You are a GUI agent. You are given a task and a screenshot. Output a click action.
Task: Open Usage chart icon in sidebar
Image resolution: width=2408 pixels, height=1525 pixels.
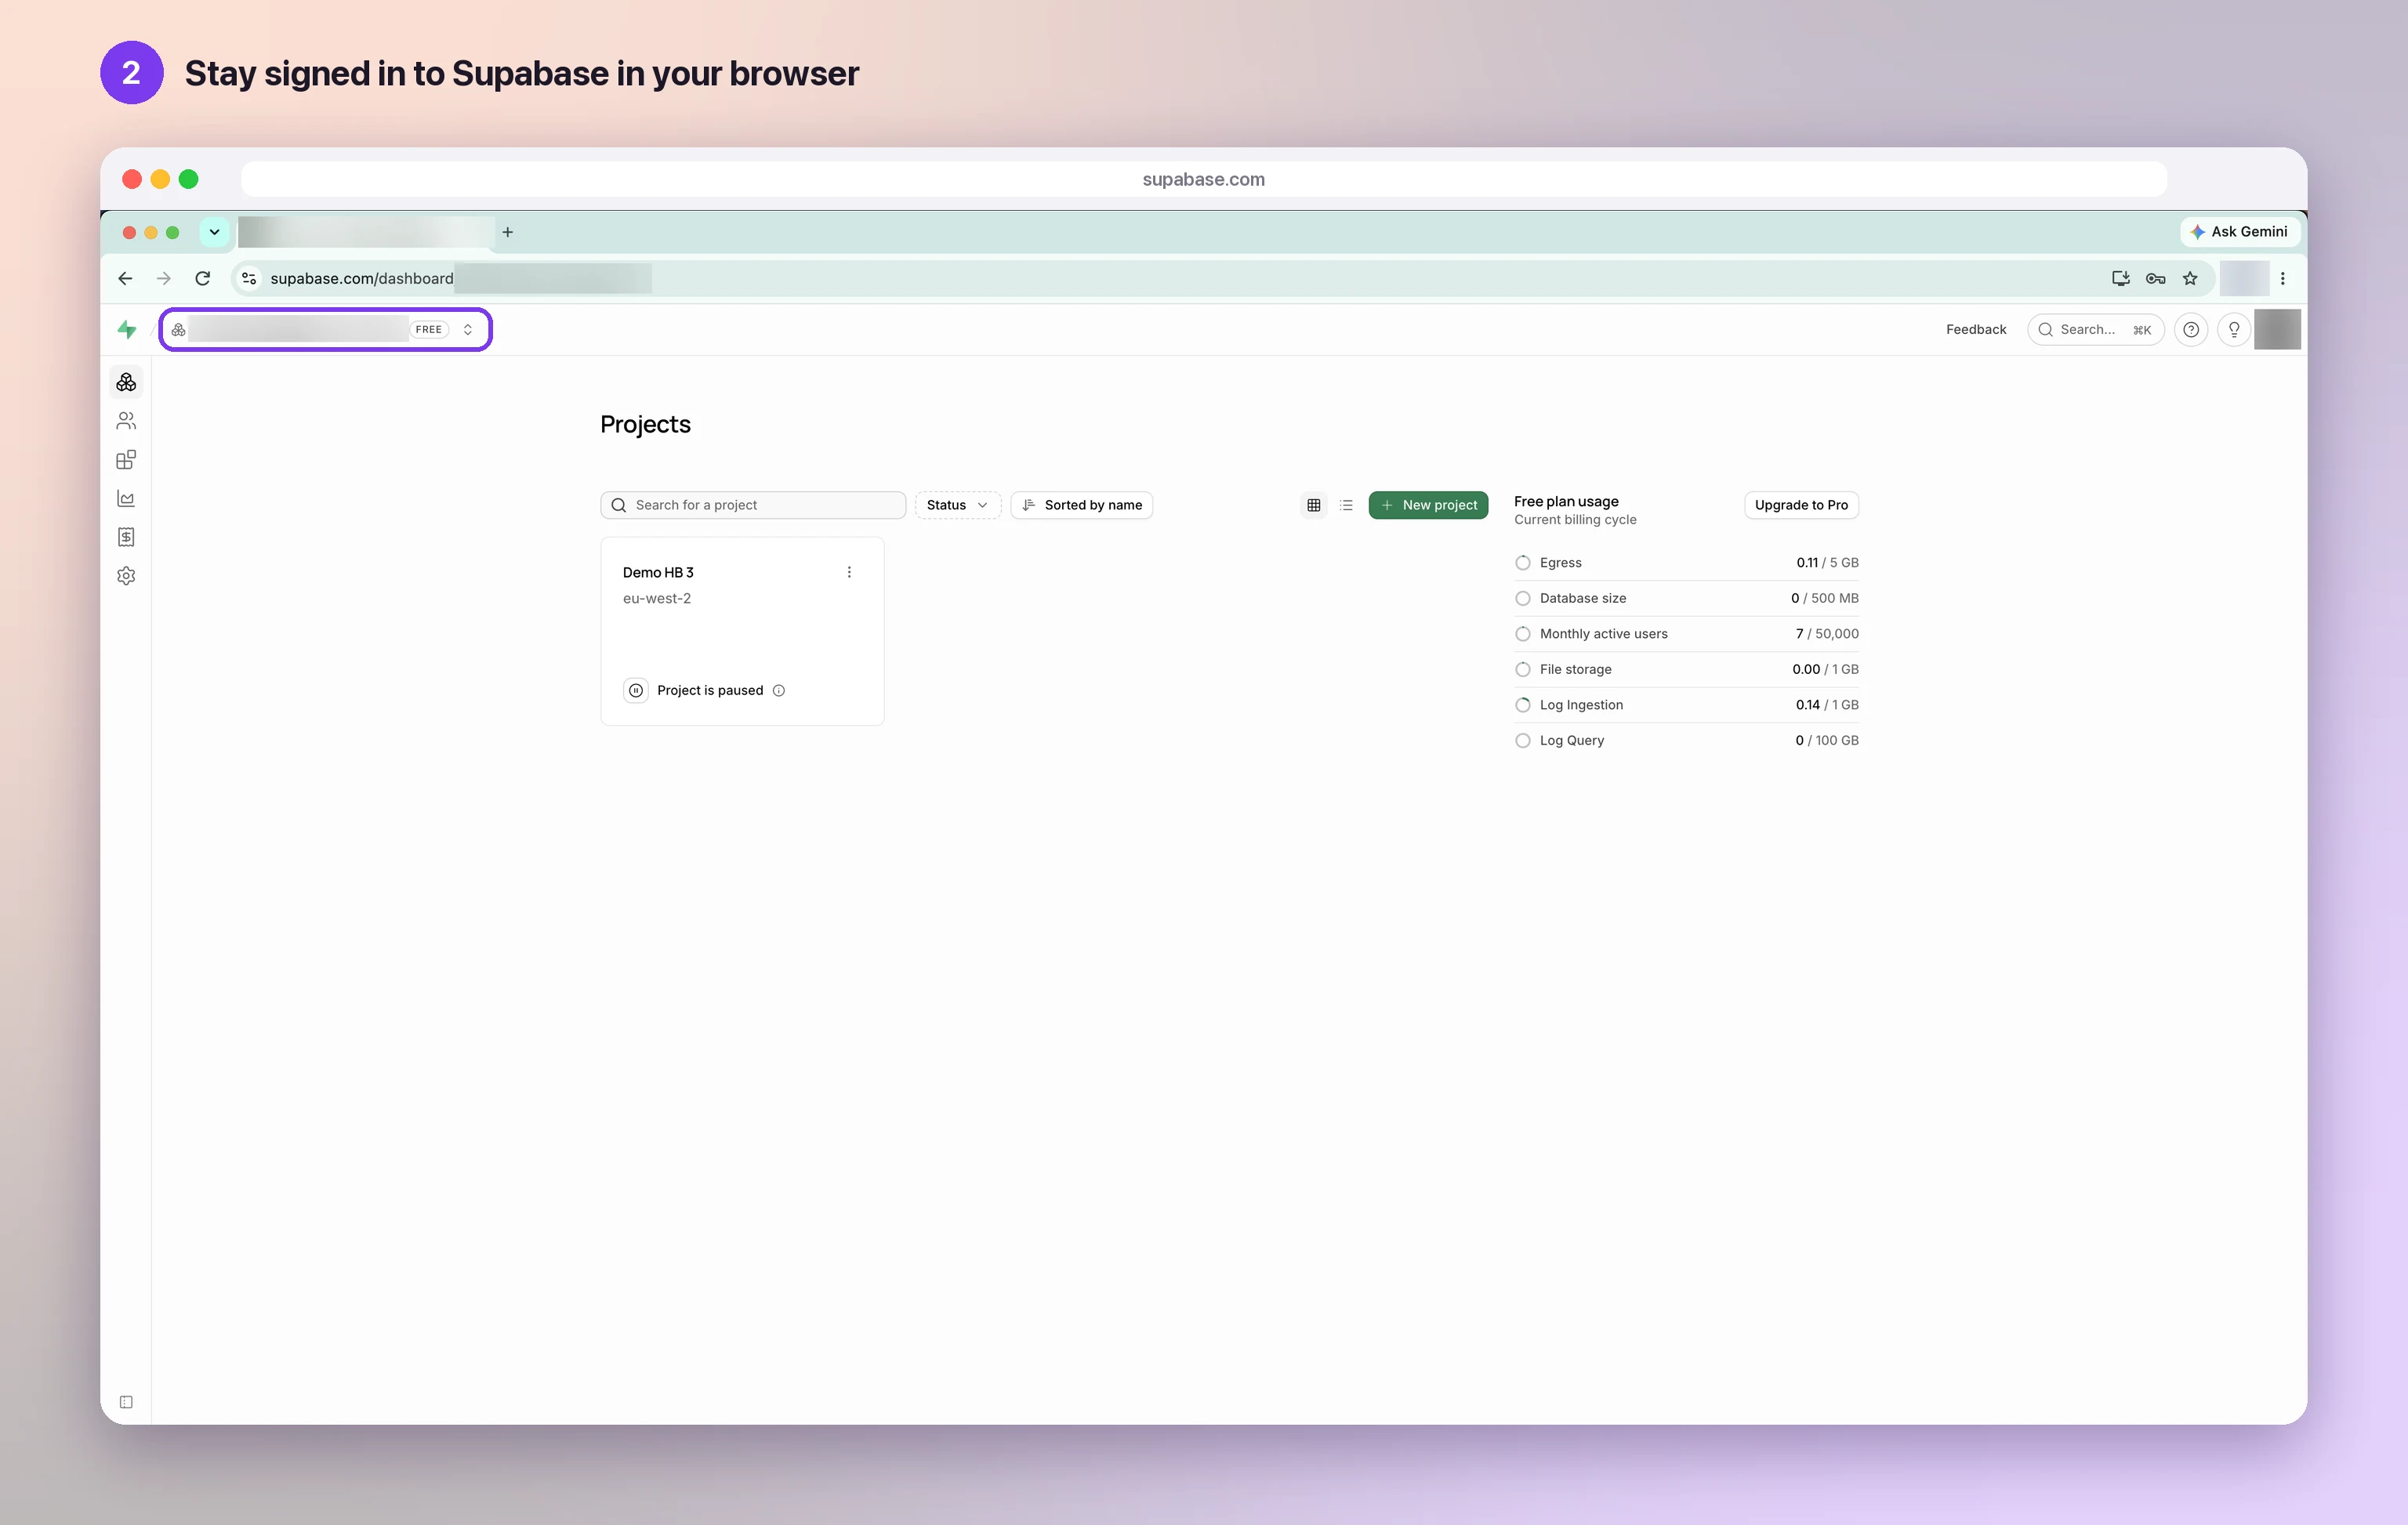126,498
